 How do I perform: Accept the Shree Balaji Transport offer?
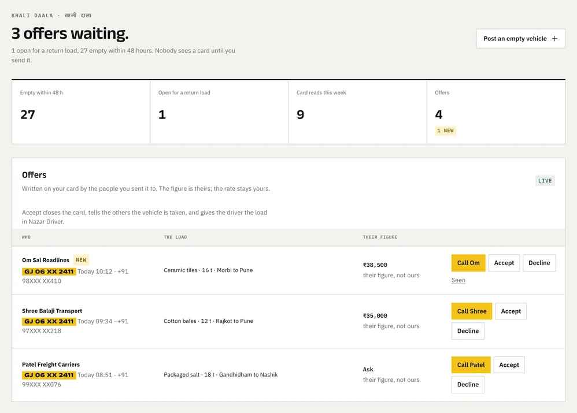click(511, 311)
